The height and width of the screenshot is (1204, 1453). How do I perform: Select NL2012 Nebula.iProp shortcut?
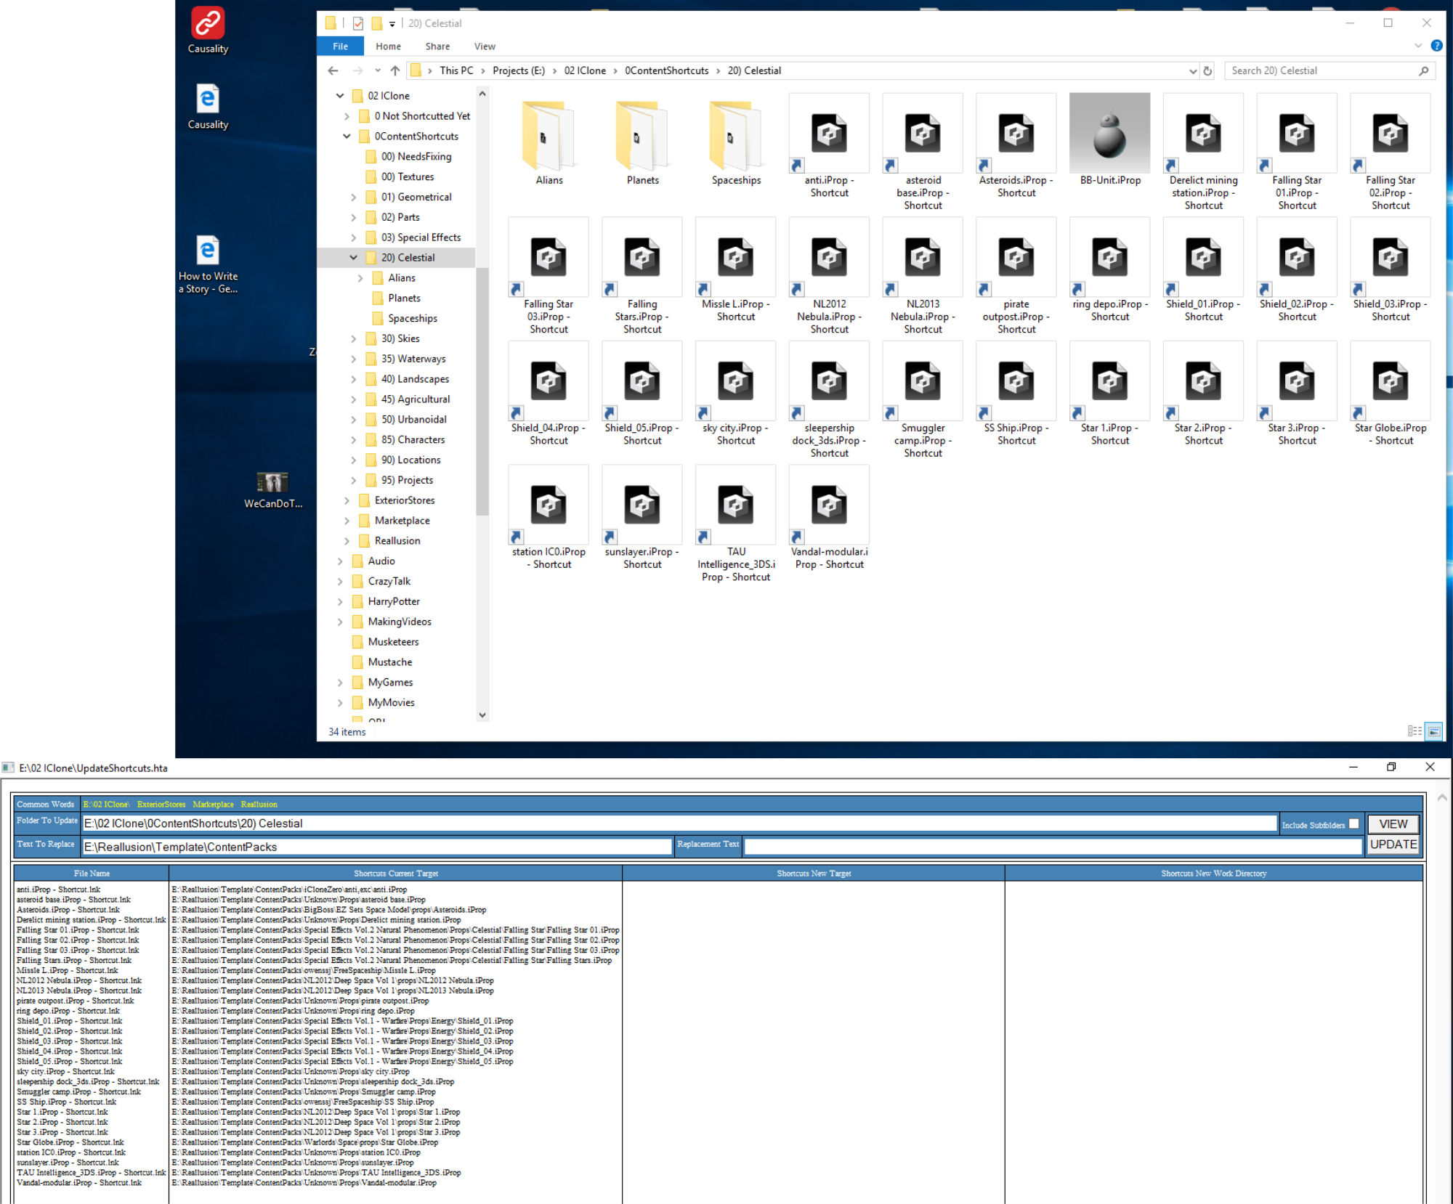click(829, 277)
